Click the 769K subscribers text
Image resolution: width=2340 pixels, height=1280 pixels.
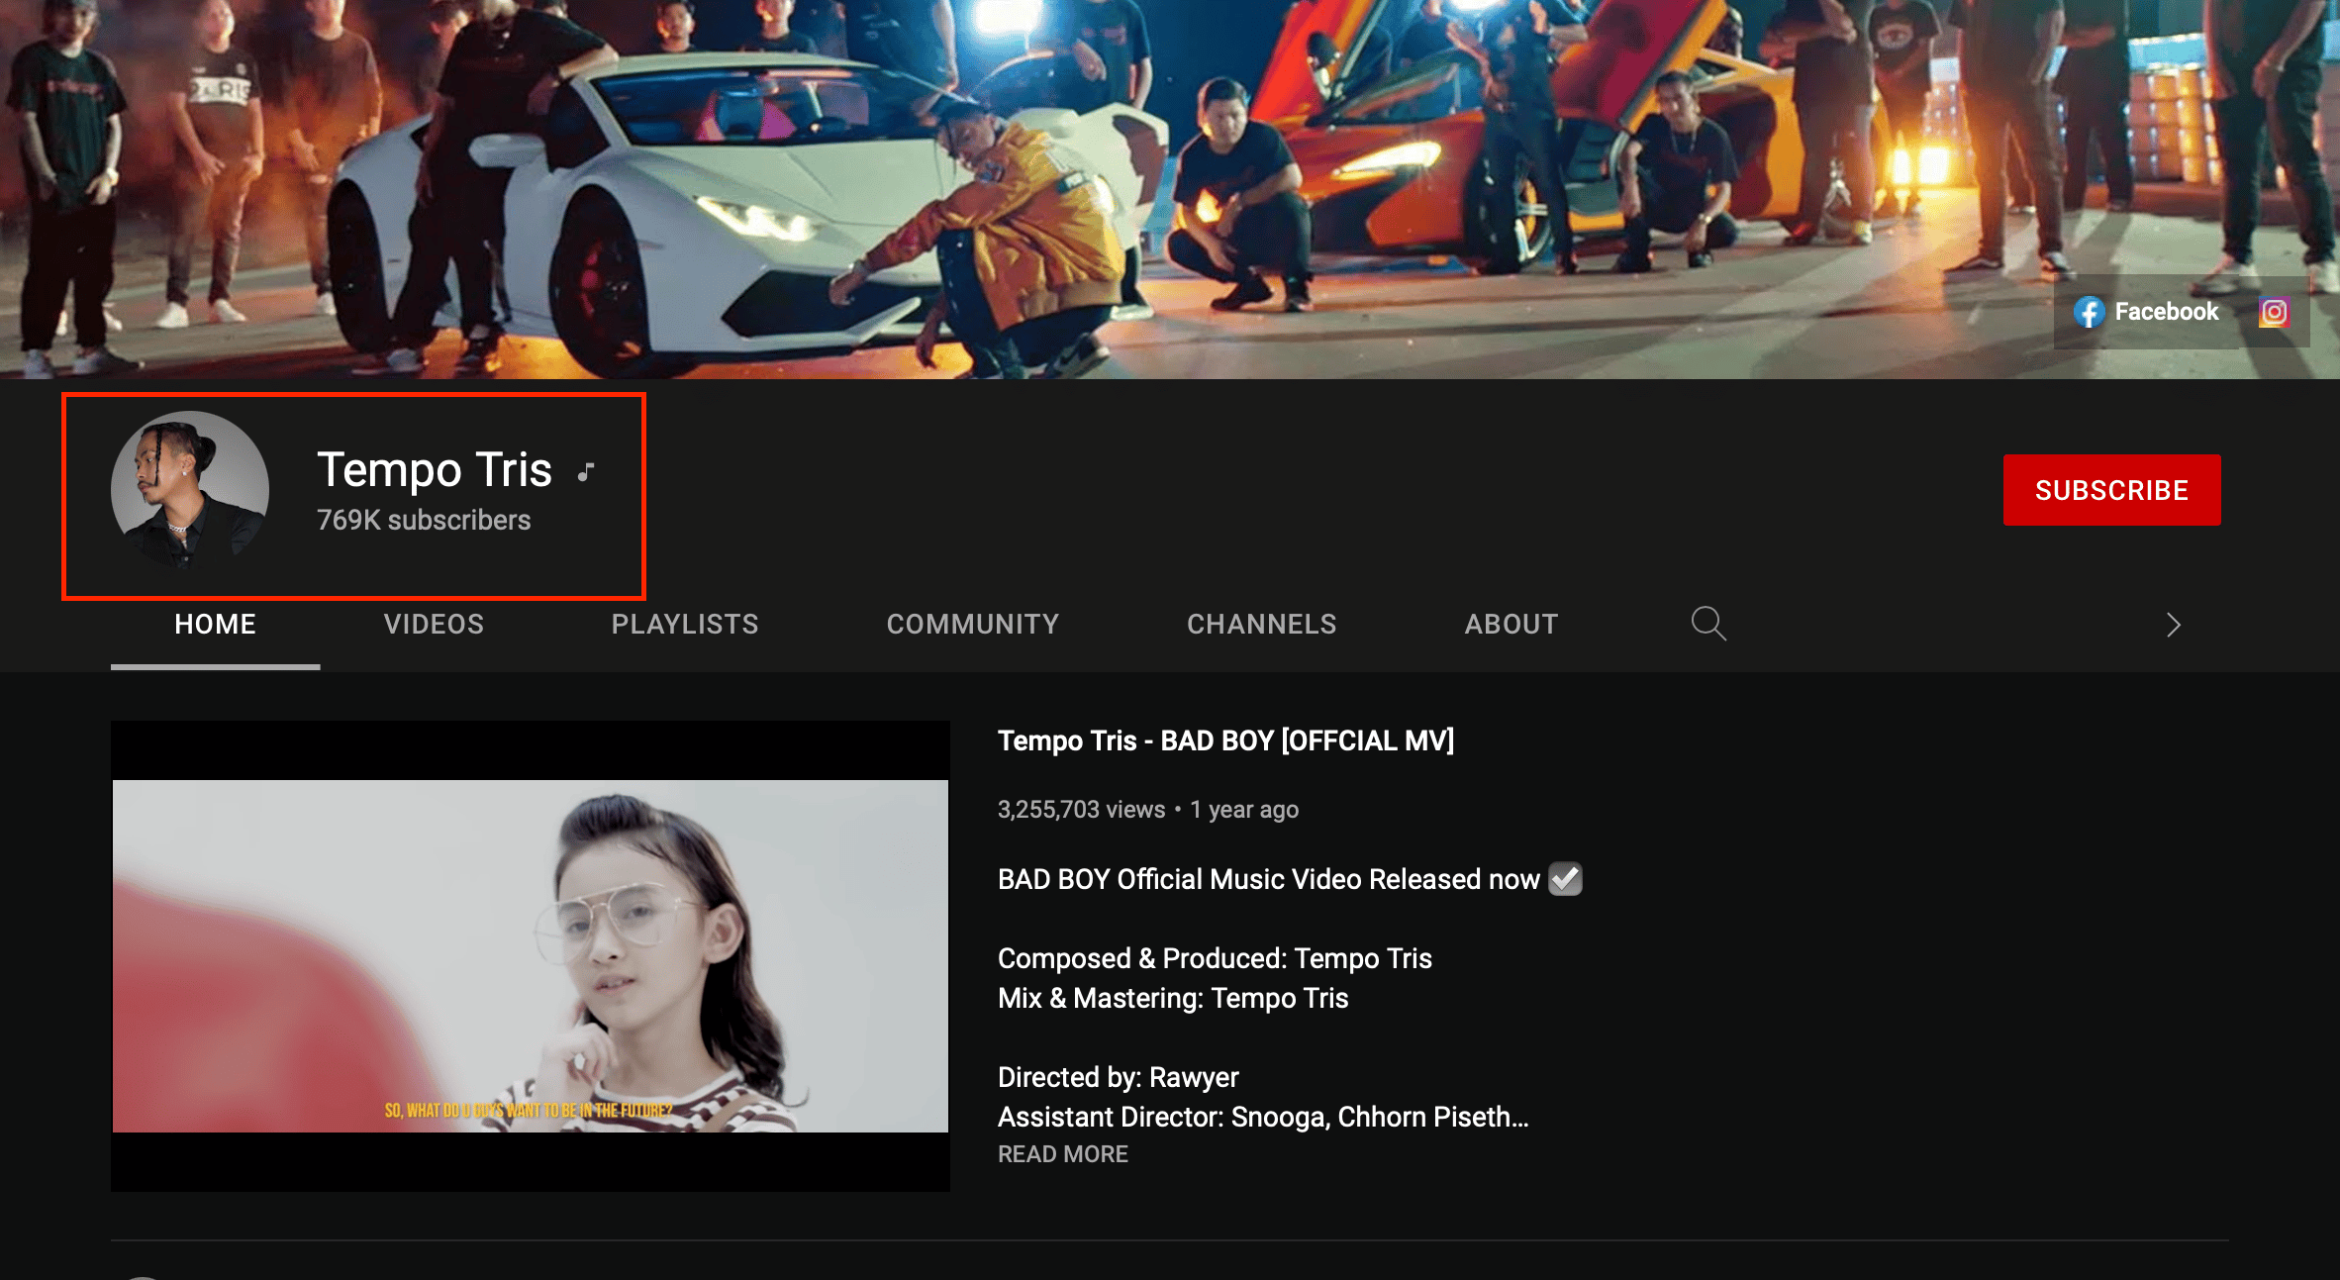424,520
